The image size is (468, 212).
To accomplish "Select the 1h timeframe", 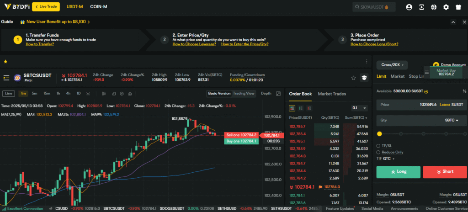I will [58, 94].
